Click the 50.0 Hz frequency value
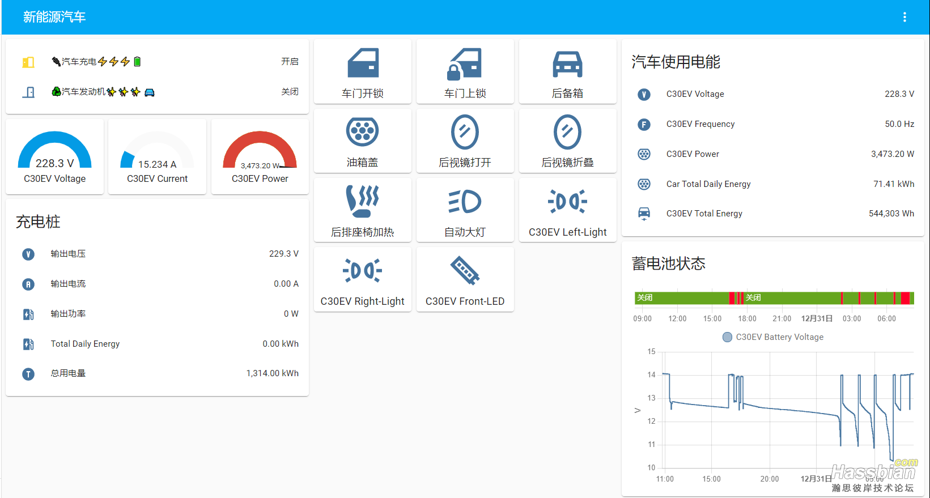Screen dimensions: 930x498 tap(899, 124)
